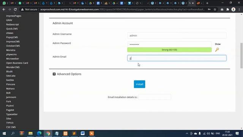Click the Email installation details field

click(155, 97)
